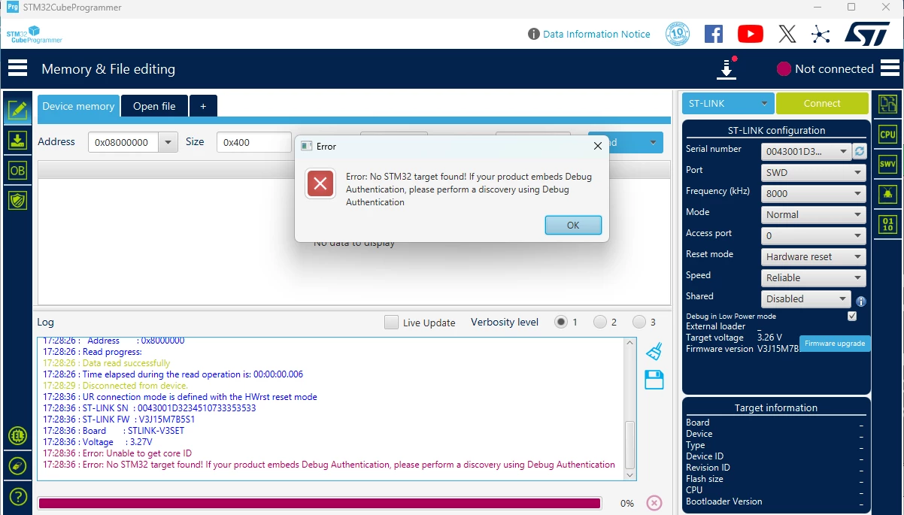Image resolution: width=904 pixels, height=515 pixels.
Task: Click the log vertical scrollbar
Action: 630,409
